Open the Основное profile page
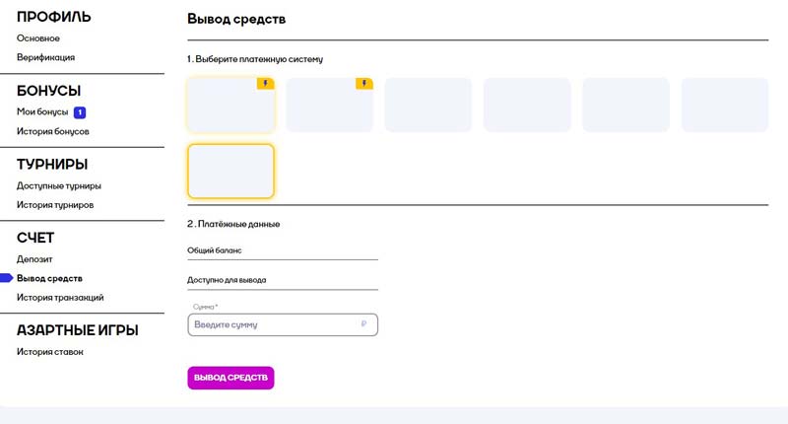The image size is (788, 424). click(x=38, y=38)
